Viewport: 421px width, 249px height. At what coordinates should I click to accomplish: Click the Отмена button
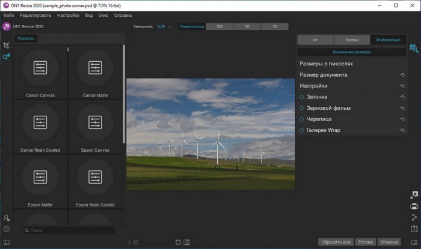tap(389, 242)
